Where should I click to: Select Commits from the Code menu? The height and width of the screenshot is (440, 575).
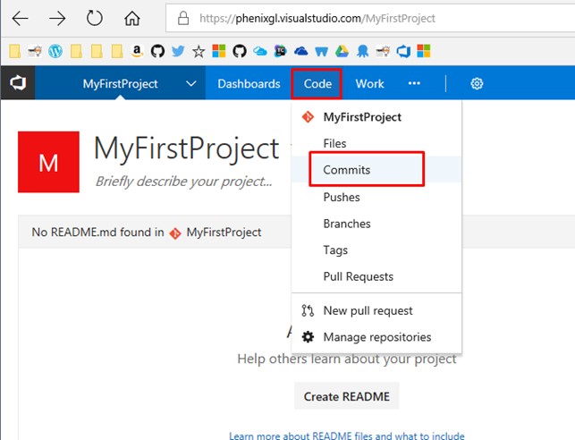[347, 169]
